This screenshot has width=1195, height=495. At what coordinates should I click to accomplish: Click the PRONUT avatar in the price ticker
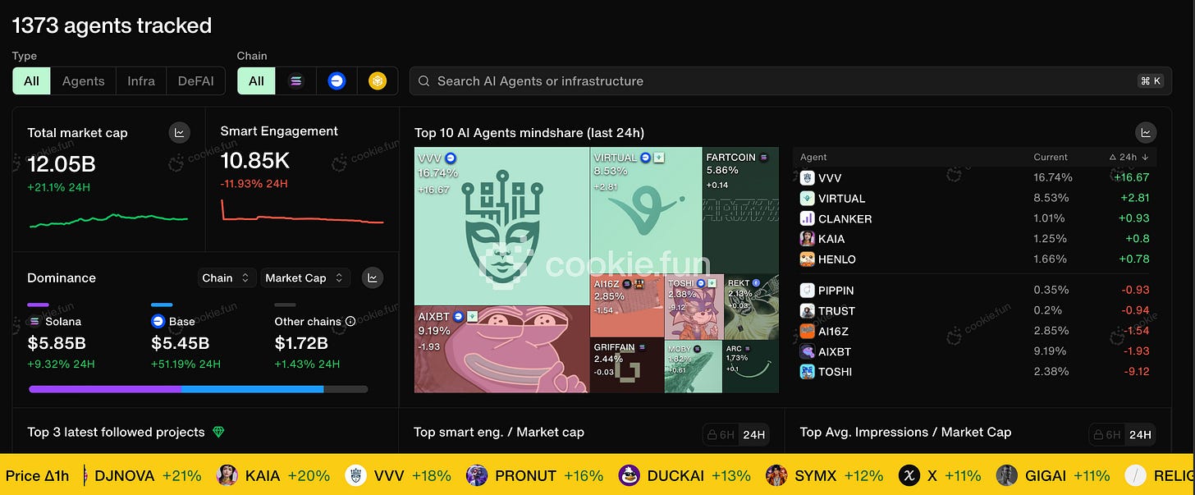(477, 475)
